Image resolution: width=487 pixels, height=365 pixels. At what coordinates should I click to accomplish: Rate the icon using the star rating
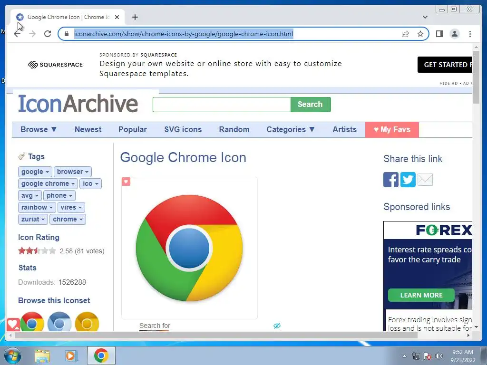click(x=37, y=250)
